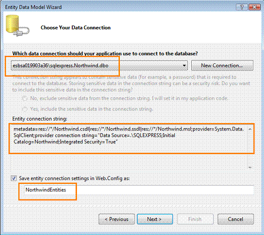The width and height of the screenshot is (264, 235).
Task: Click the connection string scroll down arrow
Action: coord(250,167)
